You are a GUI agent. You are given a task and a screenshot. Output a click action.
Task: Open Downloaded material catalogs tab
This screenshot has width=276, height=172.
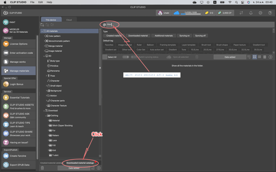coord(80,163)
